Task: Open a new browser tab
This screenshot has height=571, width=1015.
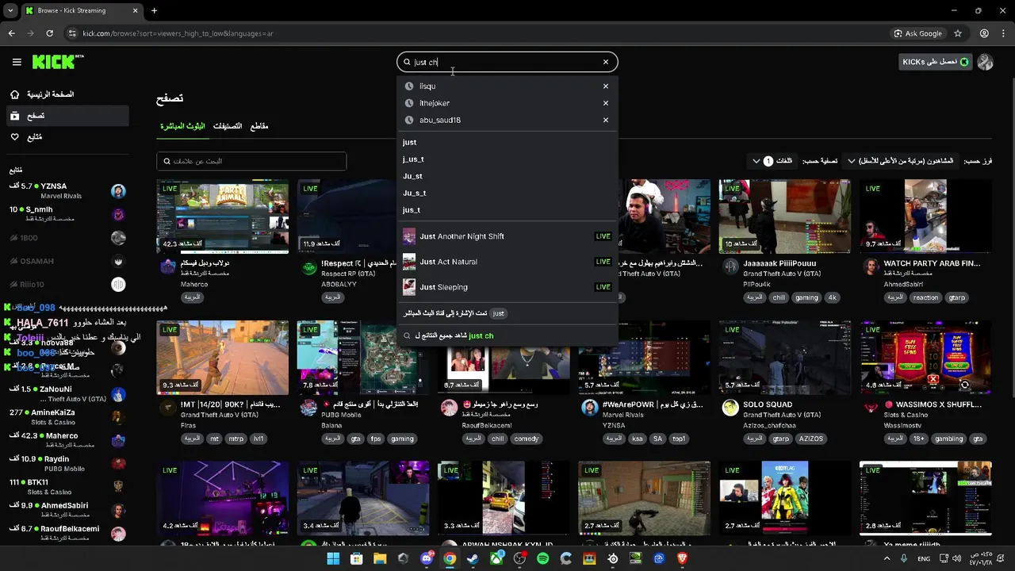Action: 154,10
